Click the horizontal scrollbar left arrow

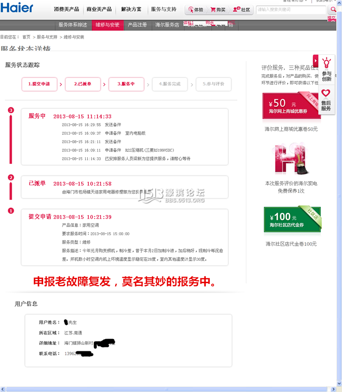(2, 389)
